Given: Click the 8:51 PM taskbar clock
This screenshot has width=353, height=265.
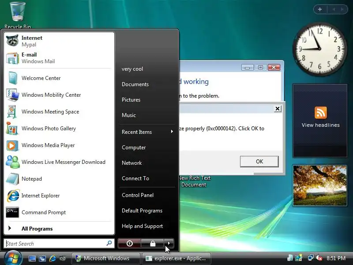Looking at the screenshot, I should 336,258.
